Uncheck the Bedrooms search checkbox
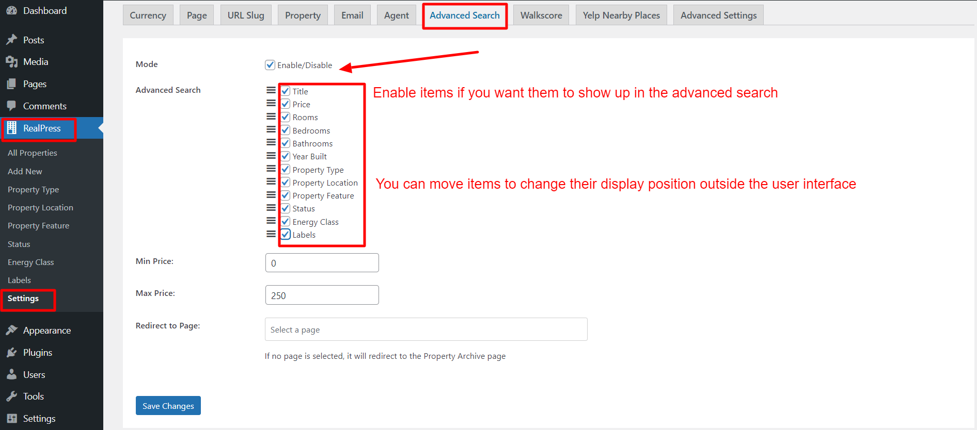Image resolution: width=977 pixels, height=430 pixels. (x=286, y=130)
